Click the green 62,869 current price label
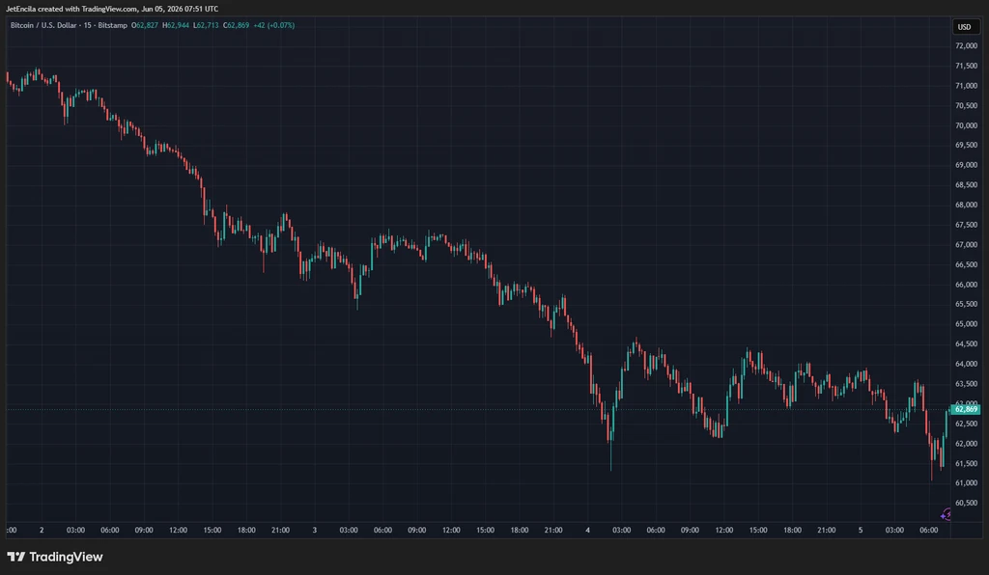Viewport: 989px width, 575px height. click(965, 409)
